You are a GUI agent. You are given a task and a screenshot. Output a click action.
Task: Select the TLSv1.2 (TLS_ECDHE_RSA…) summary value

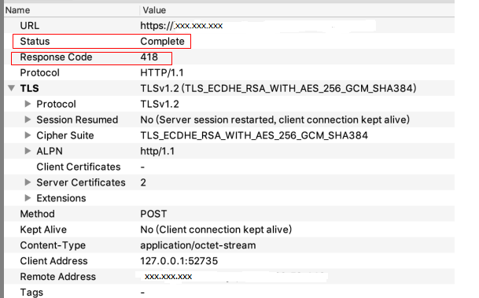tap(278, 88)
